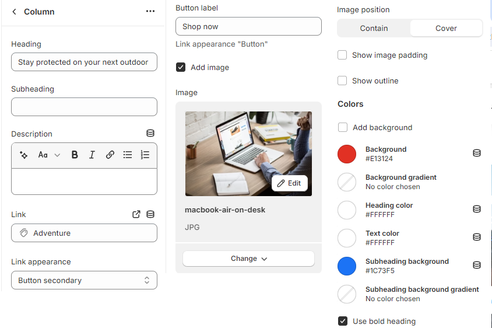The width and height of the screenshot is (492, 328).
Task: Click the red Background color swatch
Action: tap(347, 154)
